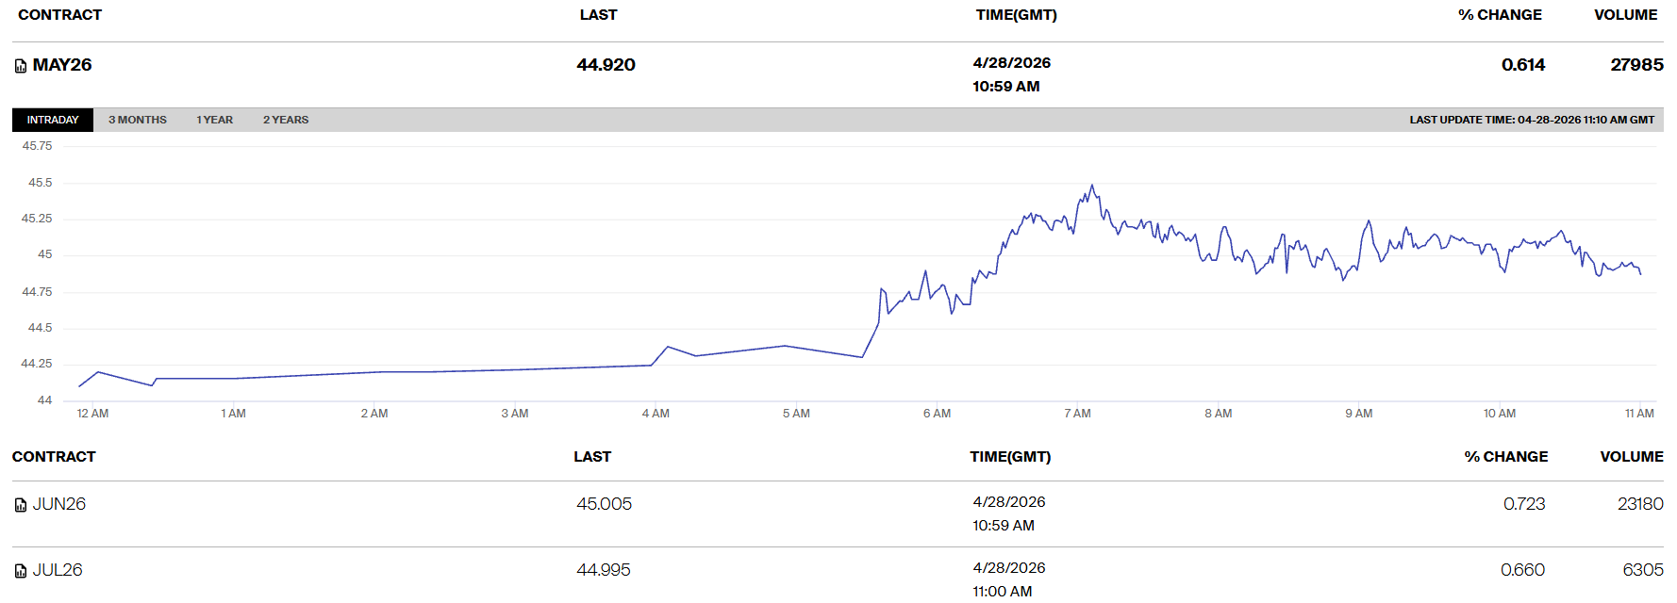Click the MAY26 volume value 27985
1677x603 pixels.
tap(1636, 65)
